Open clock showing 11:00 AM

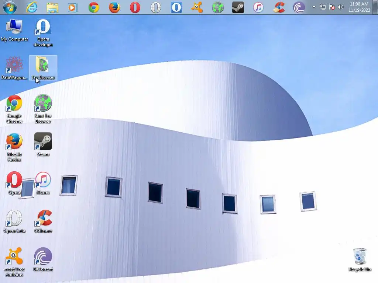click(x=359, y=7)
